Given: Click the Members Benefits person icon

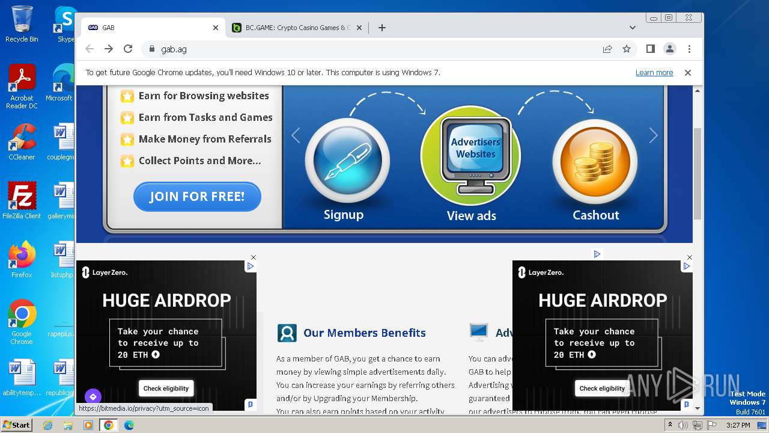Looking at the screenshot, I should click(x=287, y=333).
